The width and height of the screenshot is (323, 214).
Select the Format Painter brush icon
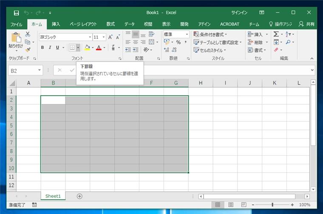tap(28, 50)
